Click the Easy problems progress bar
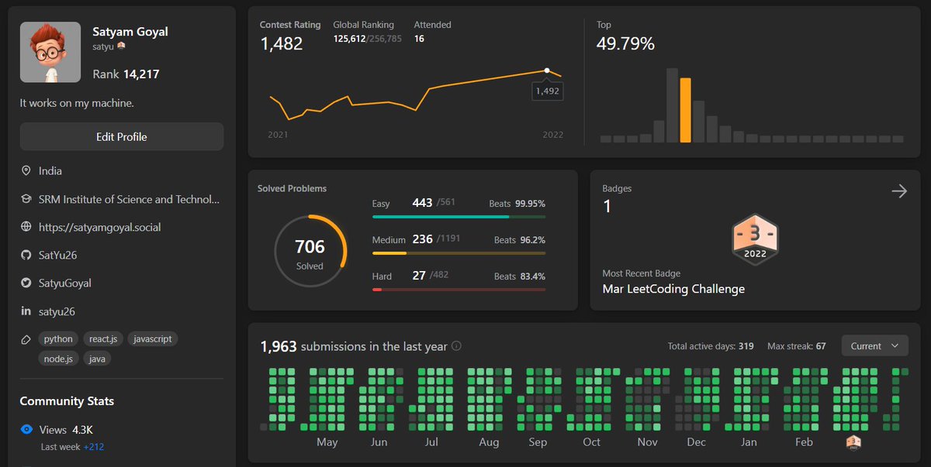 [x=459, y=217]
